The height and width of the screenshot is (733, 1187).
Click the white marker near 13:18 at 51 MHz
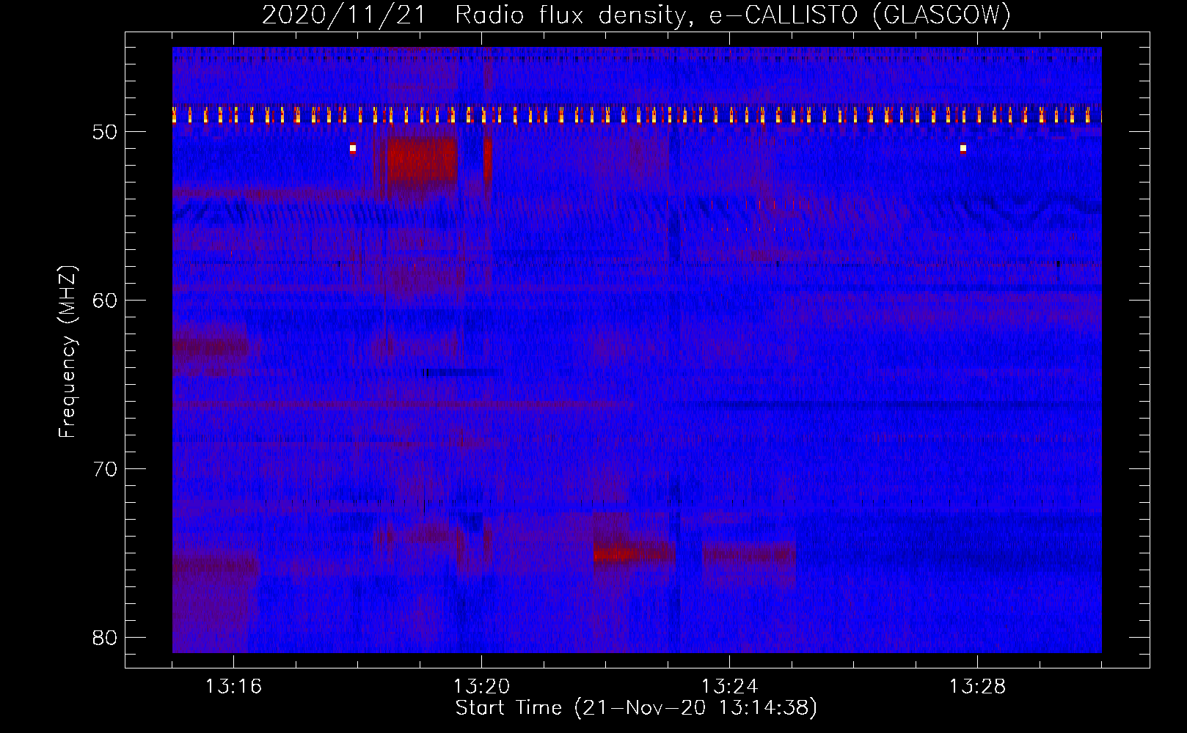(x=353, y=148)
